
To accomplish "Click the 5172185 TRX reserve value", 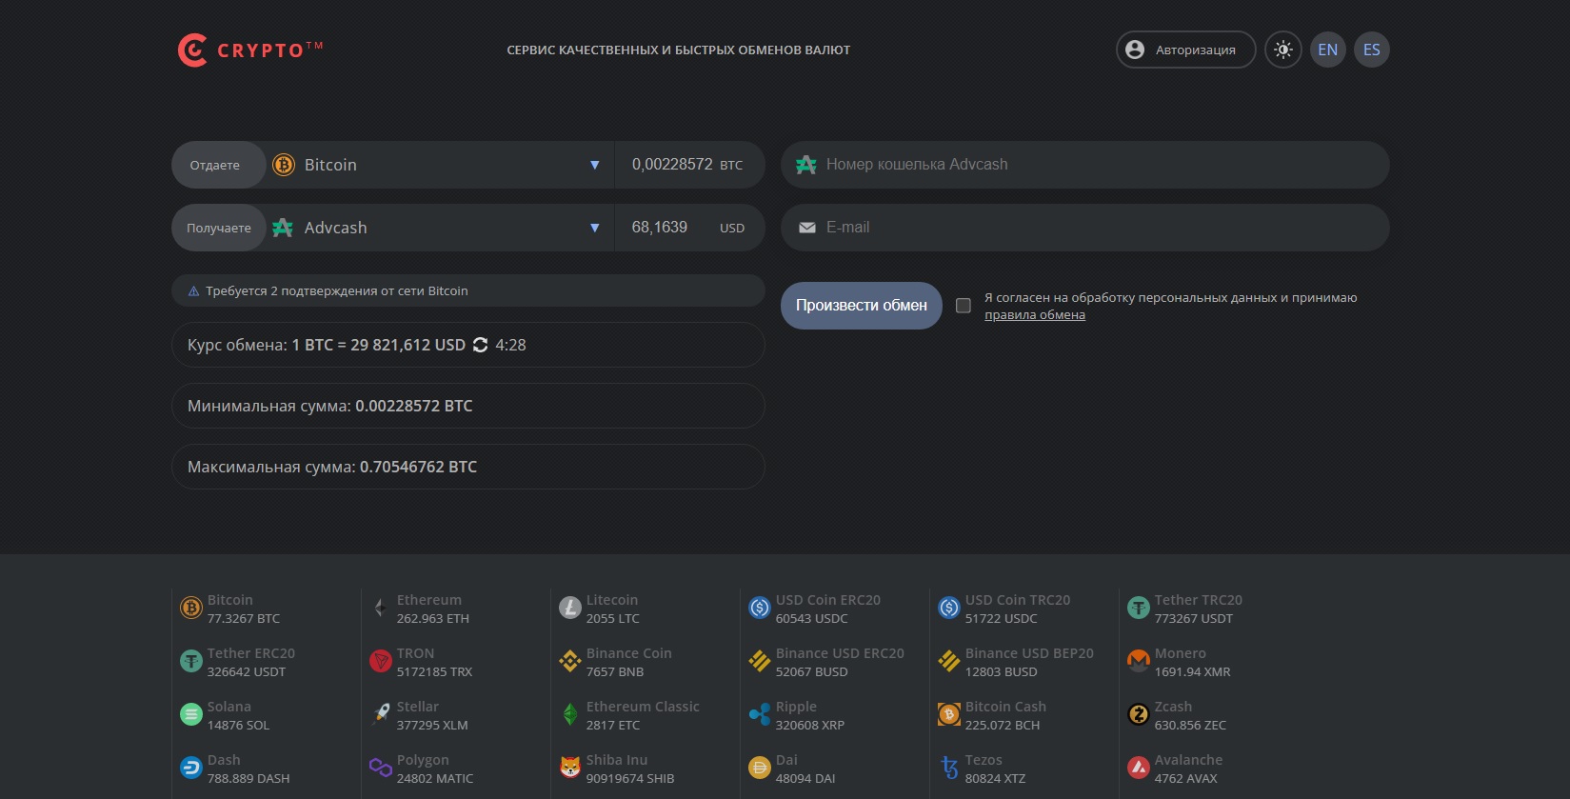I will [435, 672].
